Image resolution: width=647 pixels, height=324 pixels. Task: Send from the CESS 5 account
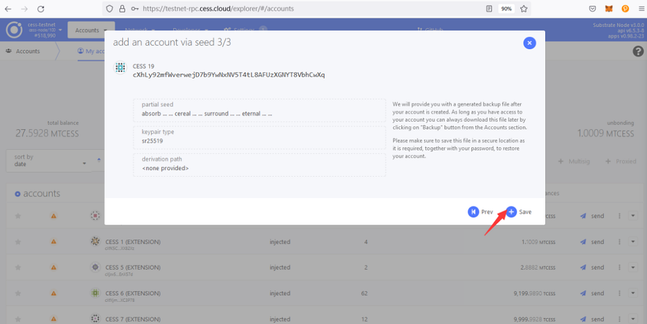[x=592, y=267]
